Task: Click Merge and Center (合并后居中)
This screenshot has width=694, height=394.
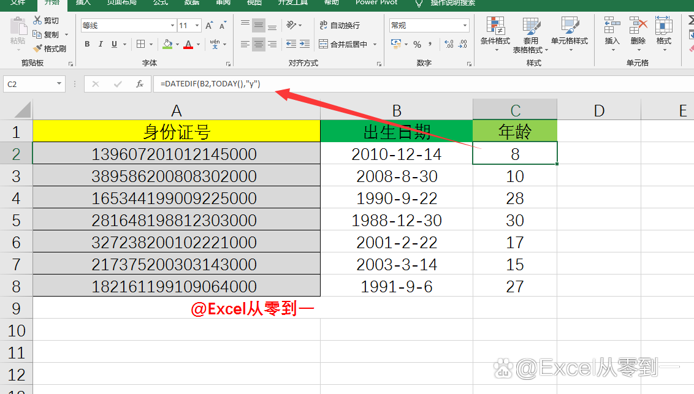Action: coord(343,44)
